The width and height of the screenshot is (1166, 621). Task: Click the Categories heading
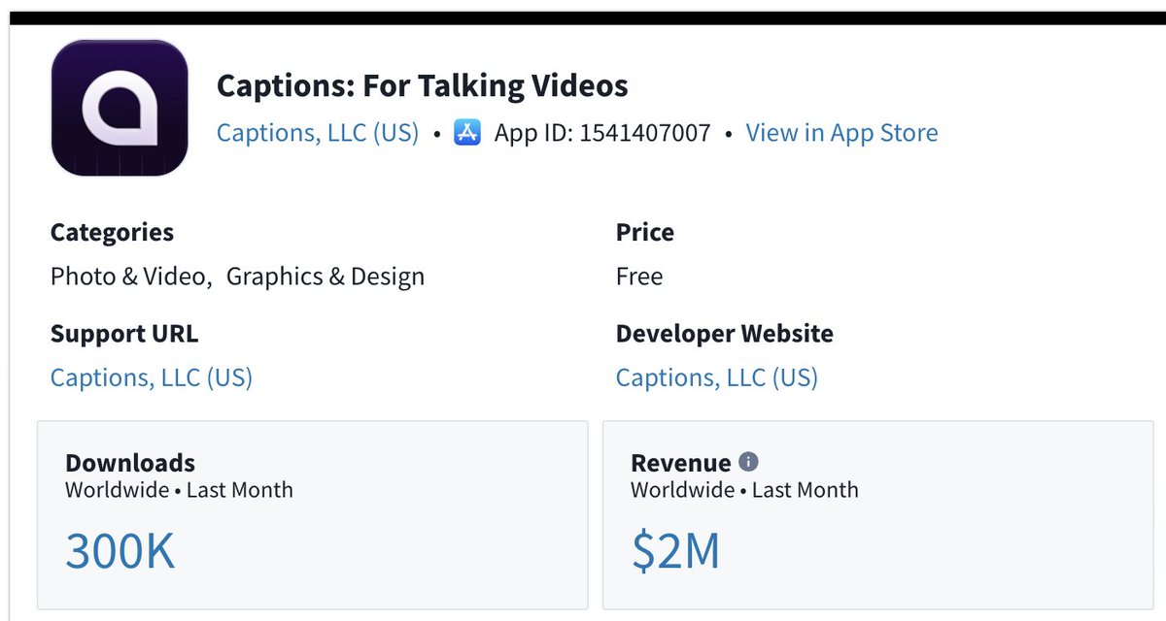coord(112,233)
